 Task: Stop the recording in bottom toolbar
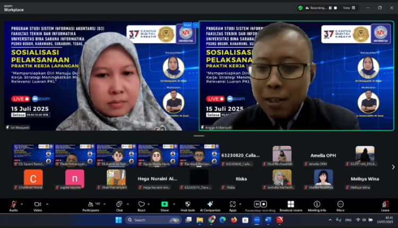[264, 204]
